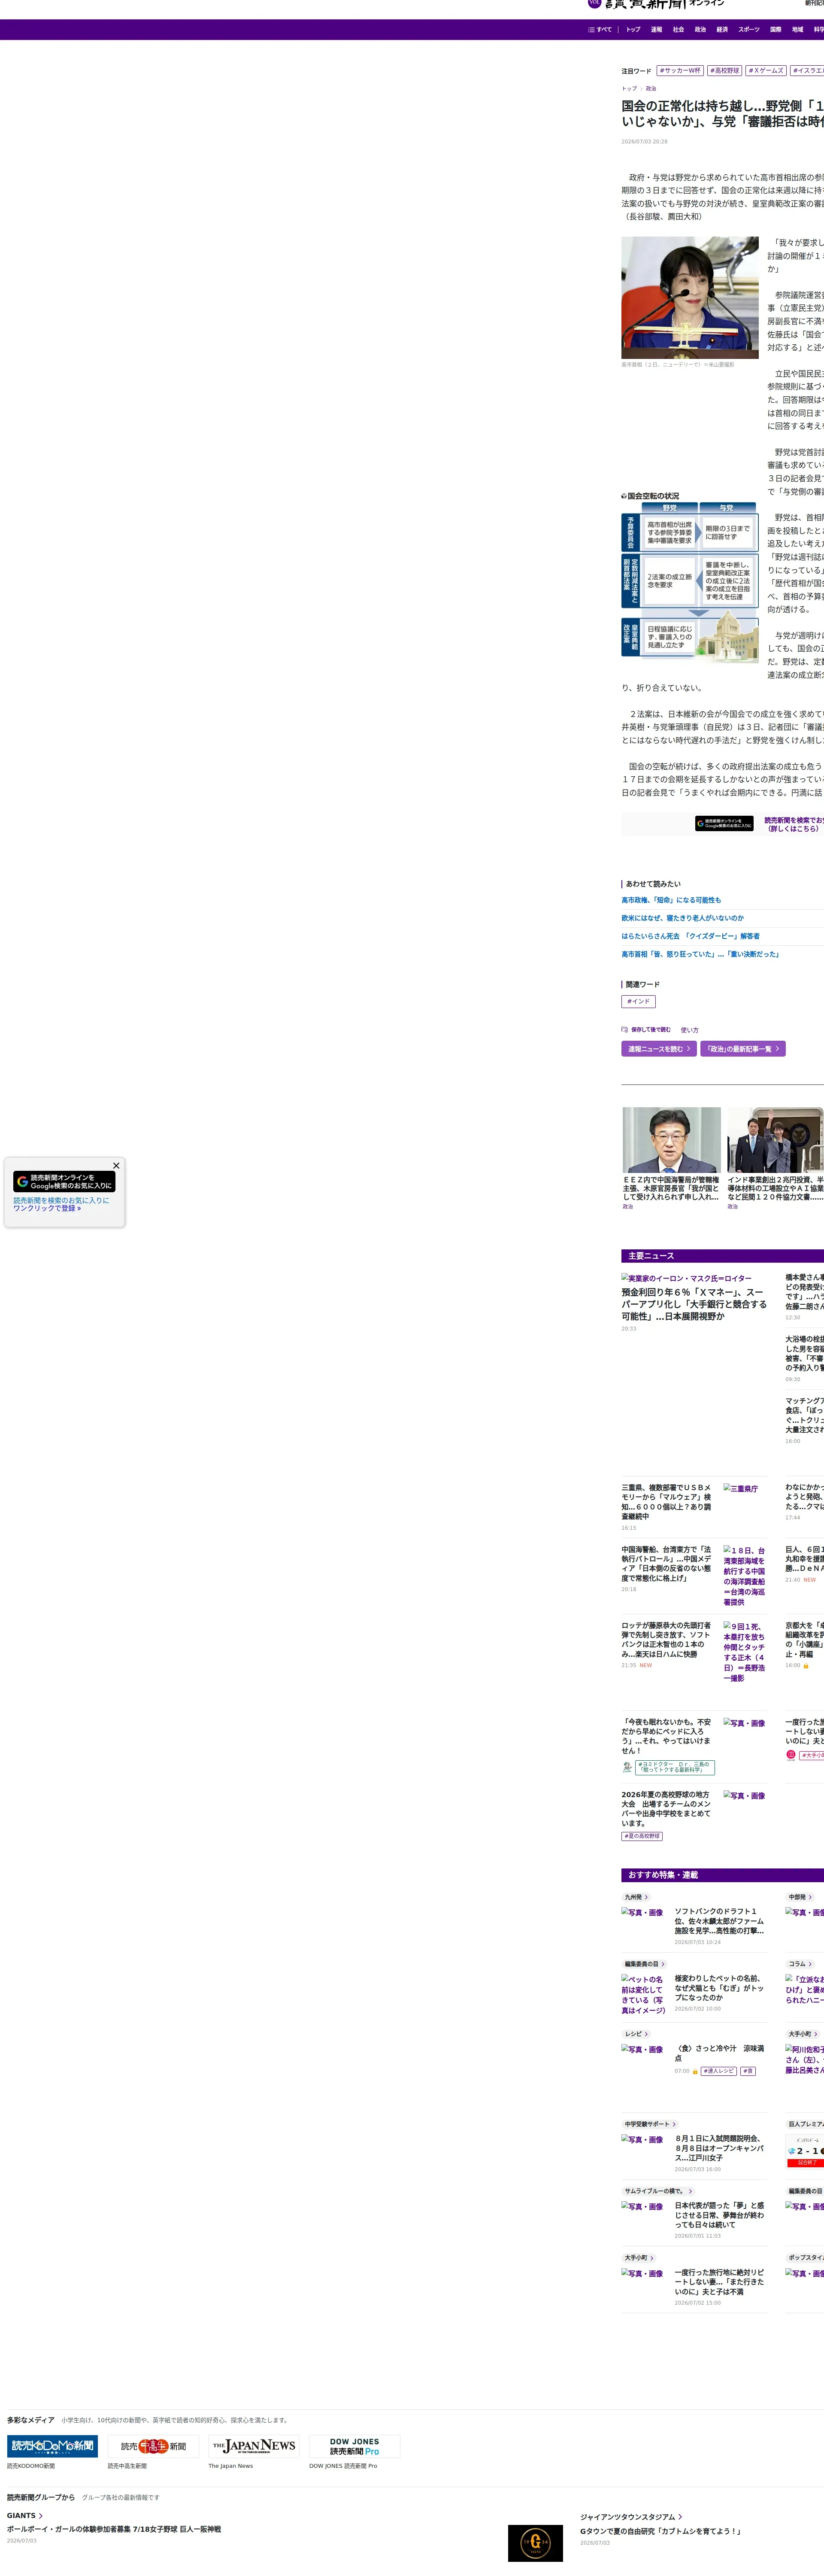This screenshot has width=824, height=2576.
Task: Open link はらたいらさん死去 「クイズダービー」解答者
Action: pos(690,936)
